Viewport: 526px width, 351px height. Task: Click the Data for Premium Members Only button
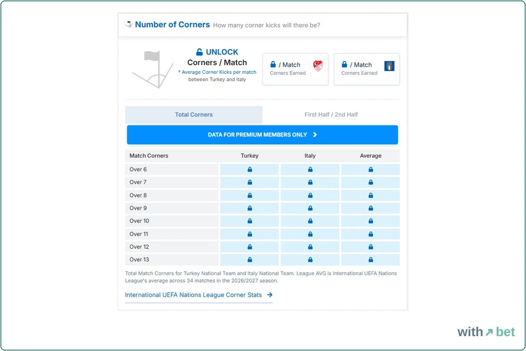(263, 135)
